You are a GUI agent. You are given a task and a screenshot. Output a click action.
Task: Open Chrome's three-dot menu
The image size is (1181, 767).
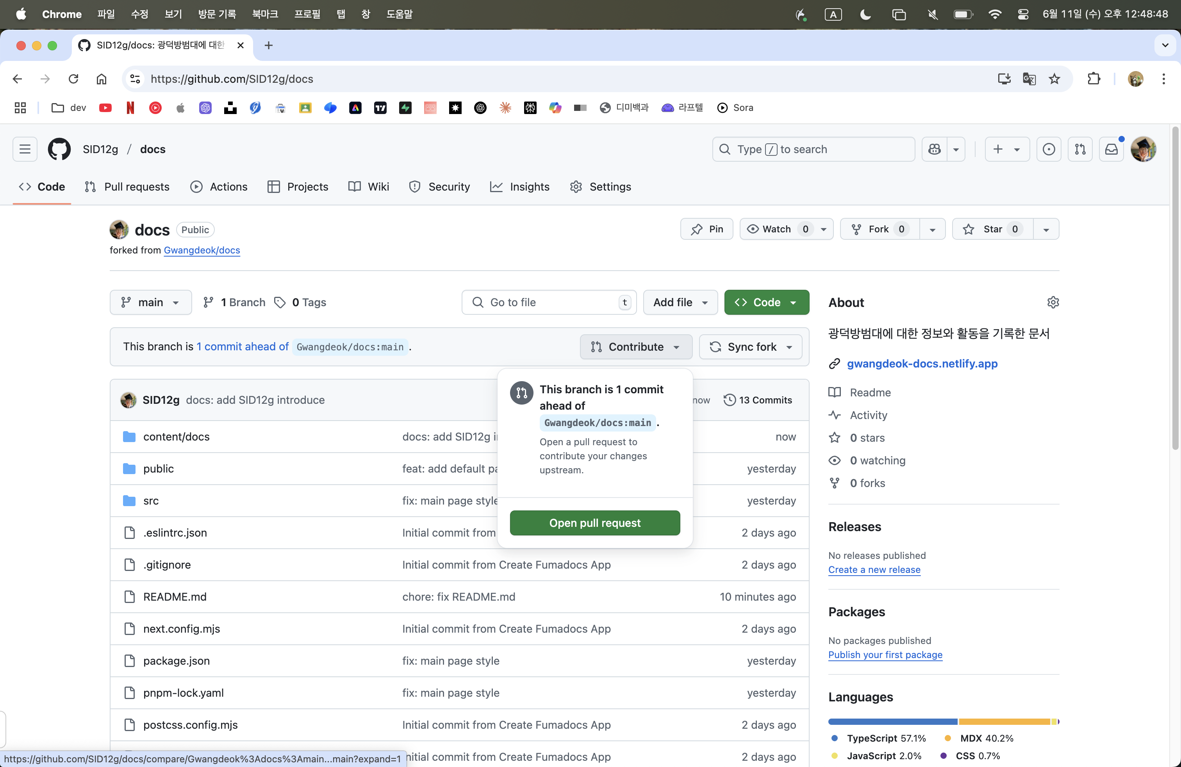[1163, 79]
